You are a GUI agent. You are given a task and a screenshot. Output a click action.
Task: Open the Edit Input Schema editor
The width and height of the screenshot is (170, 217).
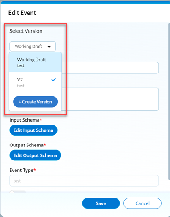(x=33, y=130)
